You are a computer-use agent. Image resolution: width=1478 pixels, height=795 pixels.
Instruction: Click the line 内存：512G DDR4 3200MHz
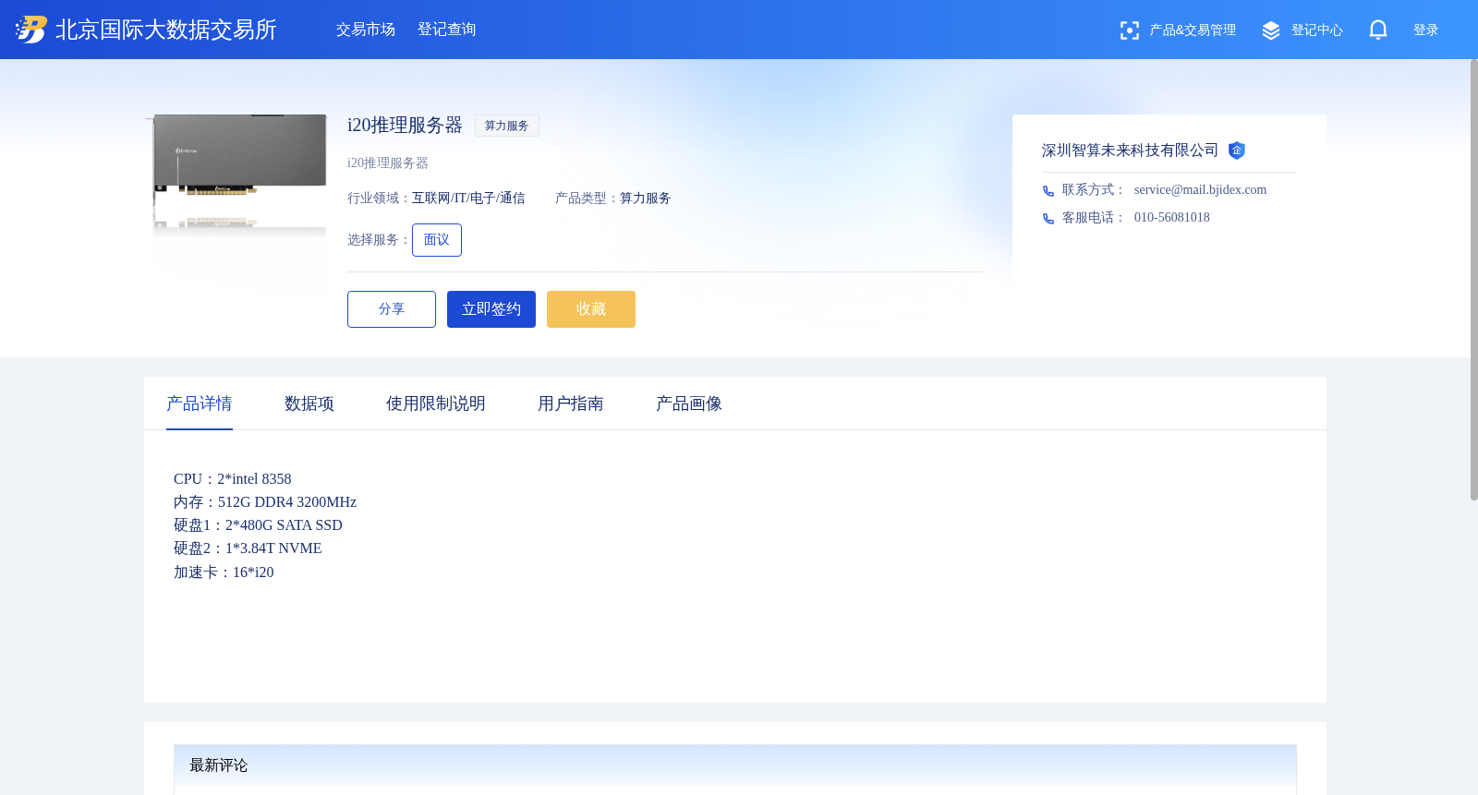265,502
